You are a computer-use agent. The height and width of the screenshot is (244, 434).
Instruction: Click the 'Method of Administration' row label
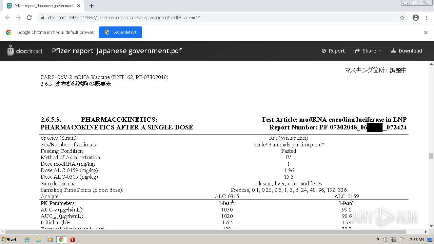point(70,158)
